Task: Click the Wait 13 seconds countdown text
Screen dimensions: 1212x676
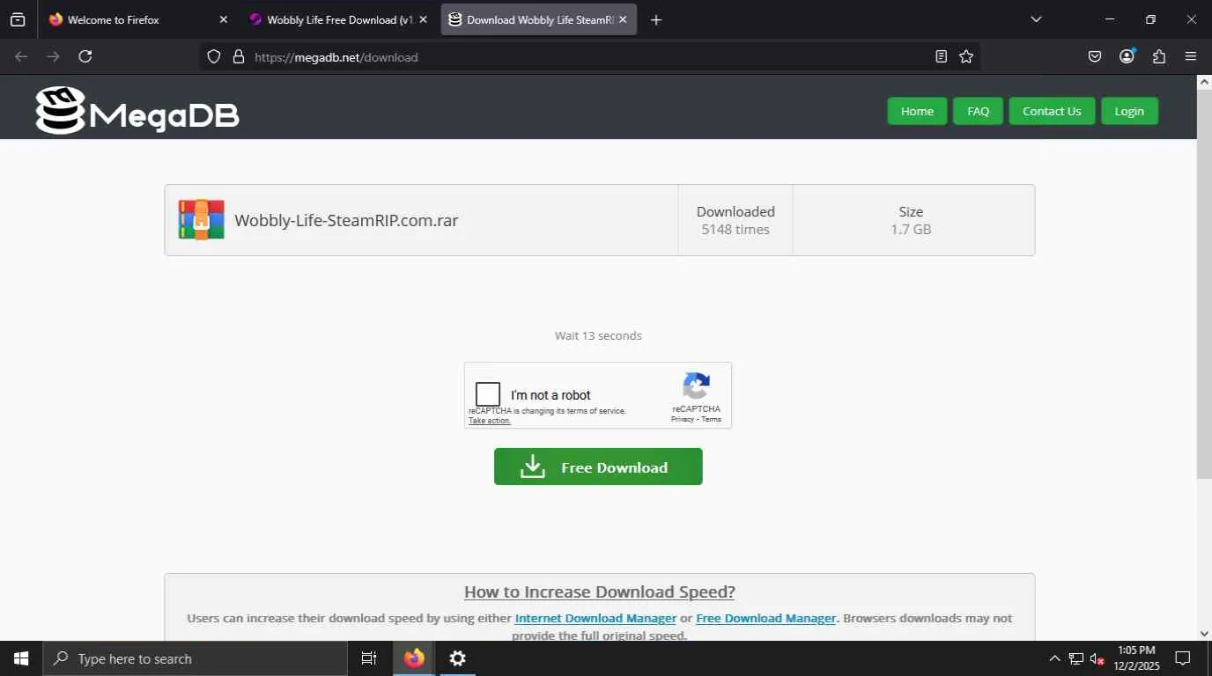Action: tap(598, 335)
